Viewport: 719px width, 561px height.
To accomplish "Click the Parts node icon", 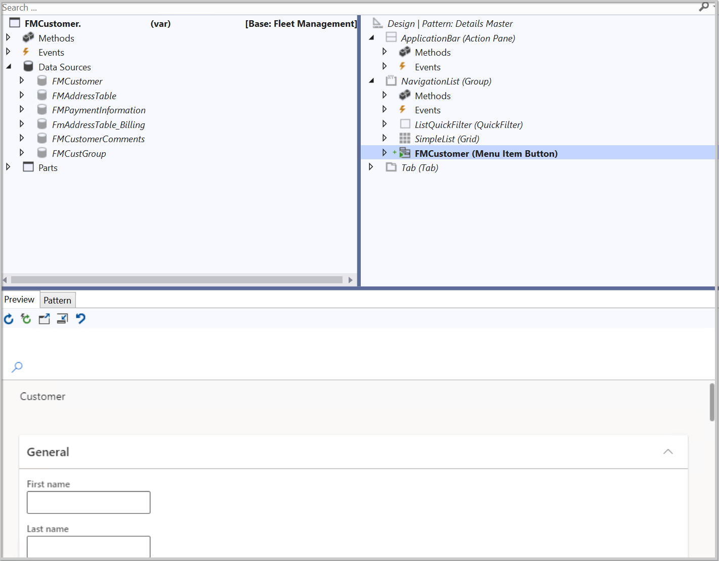I will (28, 167).
